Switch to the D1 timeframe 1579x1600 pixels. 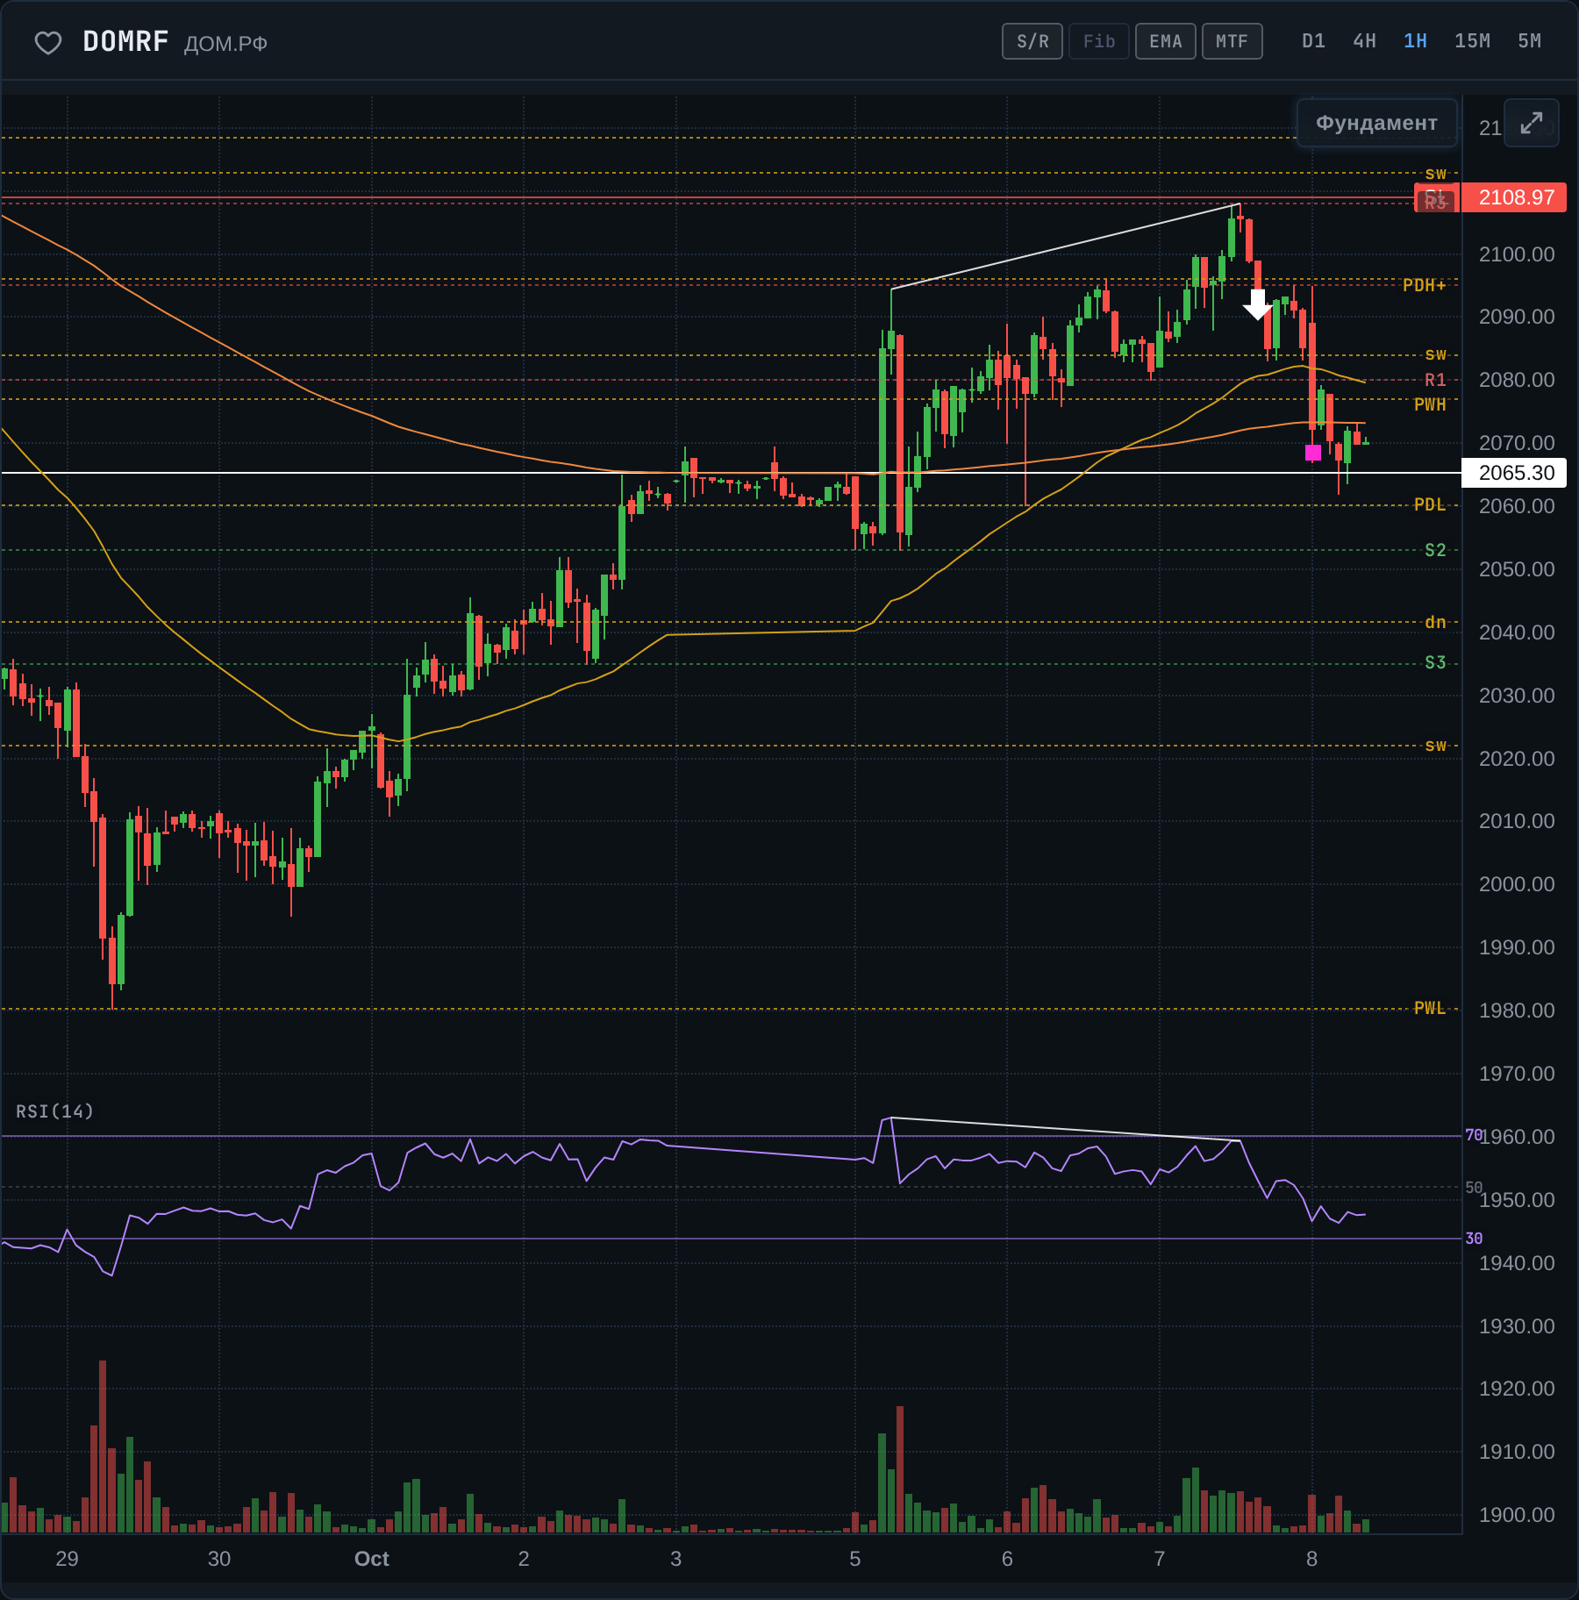coord(1313,41)
